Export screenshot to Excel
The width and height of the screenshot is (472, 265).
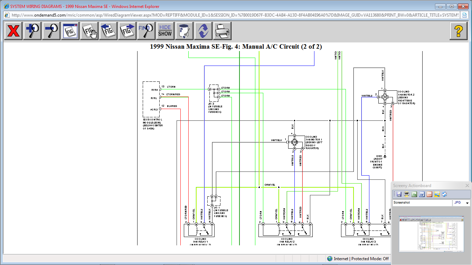pos(414,195)
